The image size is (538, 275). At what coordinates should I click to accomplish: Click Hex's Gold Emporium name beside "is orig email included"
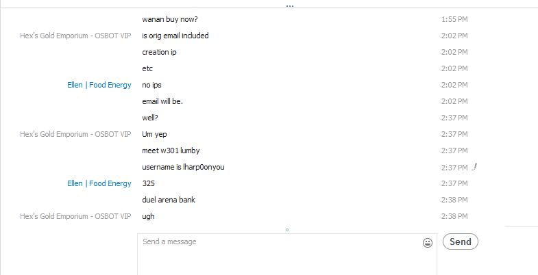(x=75, y=36)
